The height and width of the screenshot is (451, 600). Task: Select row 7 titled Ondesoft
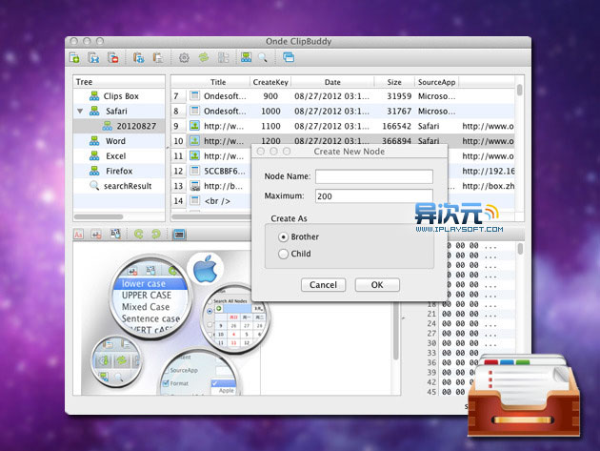click(343, 96)
